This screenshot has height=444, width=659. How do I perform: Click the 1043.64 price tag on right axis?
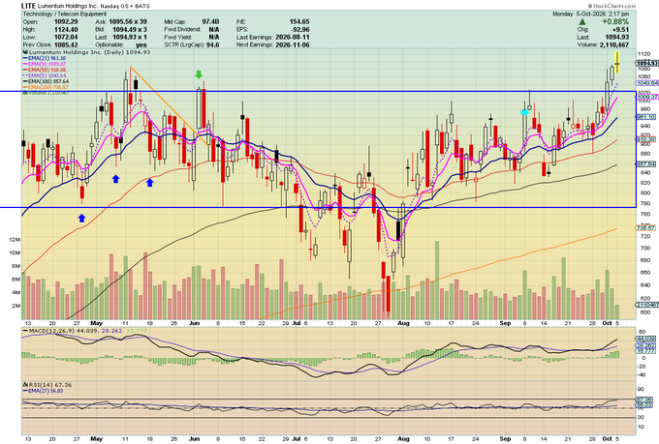[x=647, y=83]
